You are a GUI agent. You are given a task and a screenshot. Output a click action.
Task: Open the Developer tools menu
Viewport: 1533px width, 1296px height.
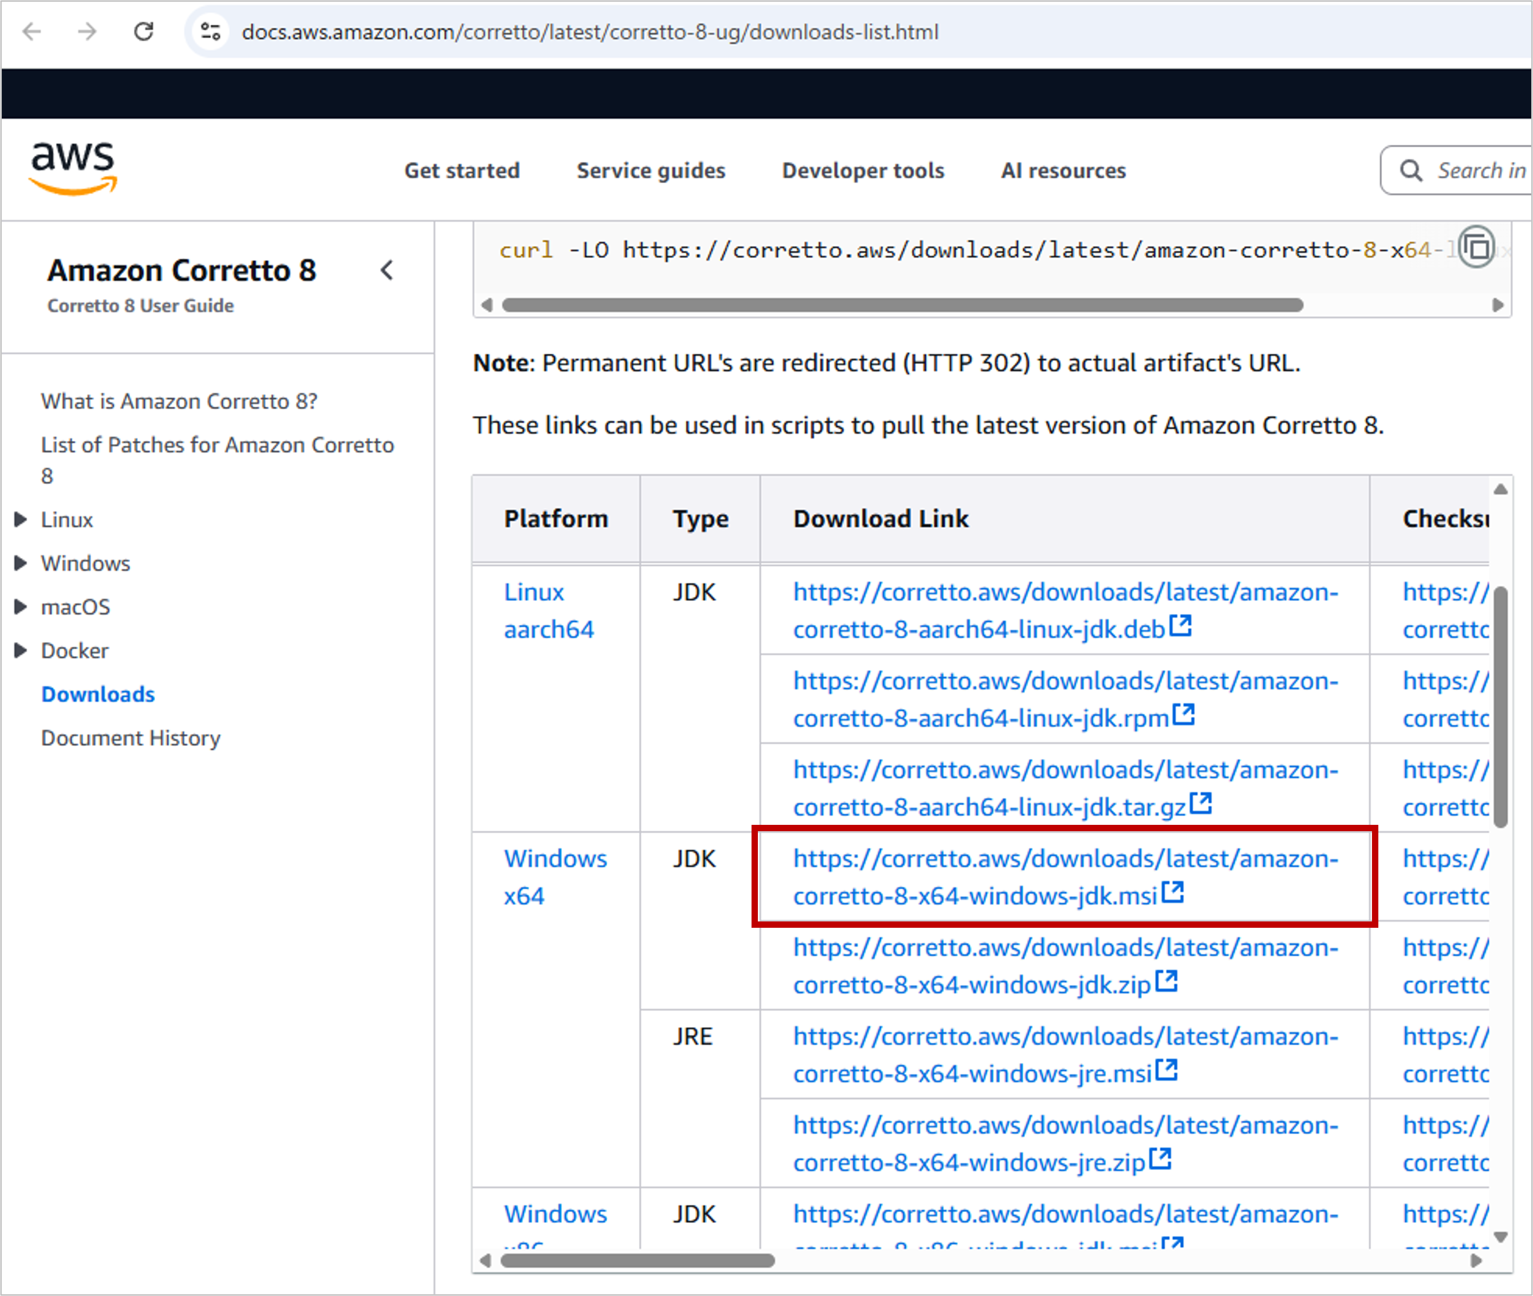[863, 171]
